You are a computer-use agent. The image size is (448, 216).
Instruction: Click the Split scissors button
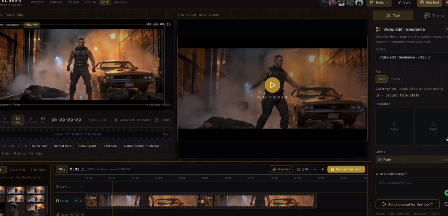click(302, 169)
